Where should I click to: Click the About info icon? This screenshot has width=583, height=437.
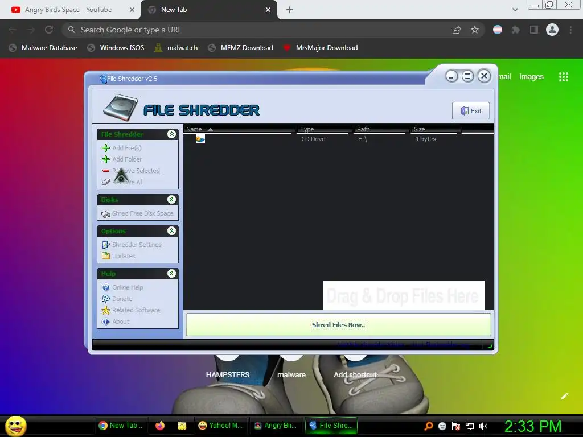[105, 322]
